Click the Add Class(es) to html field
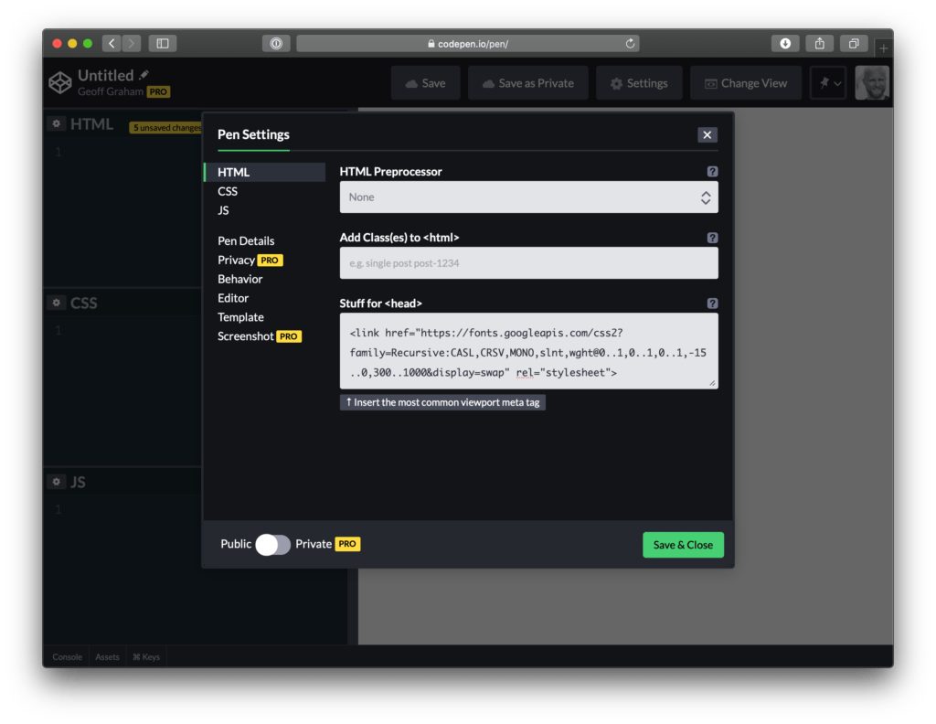 (528, 263)
